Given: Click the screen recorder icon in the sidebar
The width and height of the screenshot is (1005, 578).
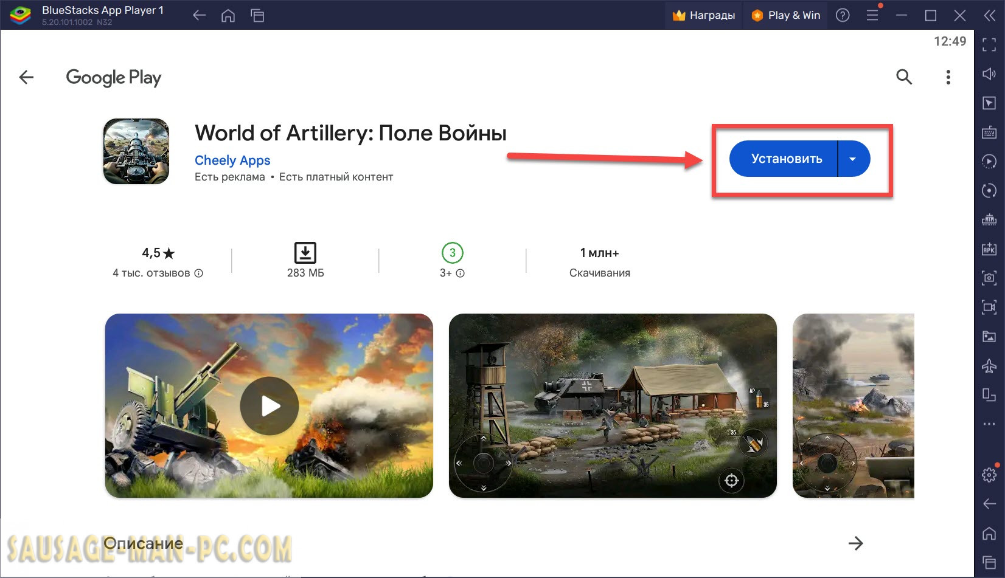Looking at the screenshot, I should (x=989, y=307).
